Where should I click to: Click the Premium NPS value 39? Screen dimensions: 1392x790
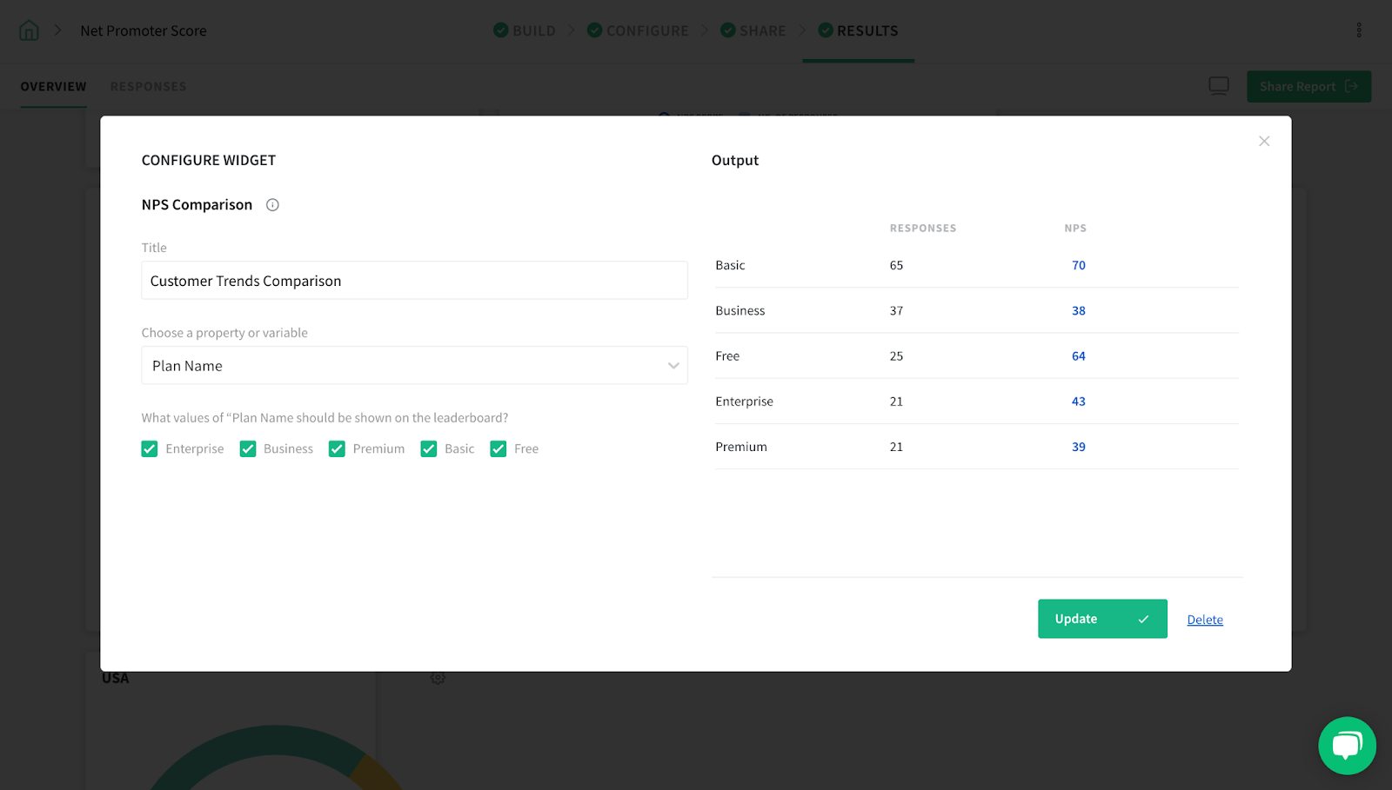point(1079,447)
